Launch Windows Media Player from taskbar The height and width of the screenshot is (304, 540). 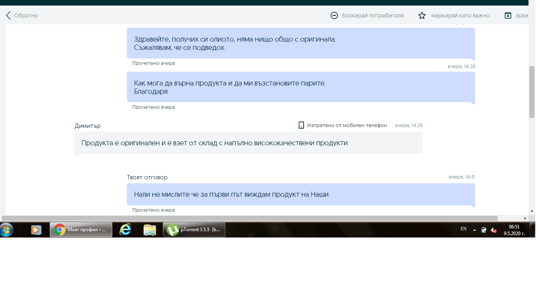click(36, 230)
